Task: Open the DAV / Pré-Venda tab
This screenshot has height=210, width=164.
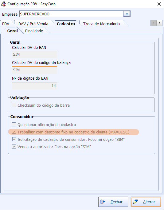Action: [33, 24]
